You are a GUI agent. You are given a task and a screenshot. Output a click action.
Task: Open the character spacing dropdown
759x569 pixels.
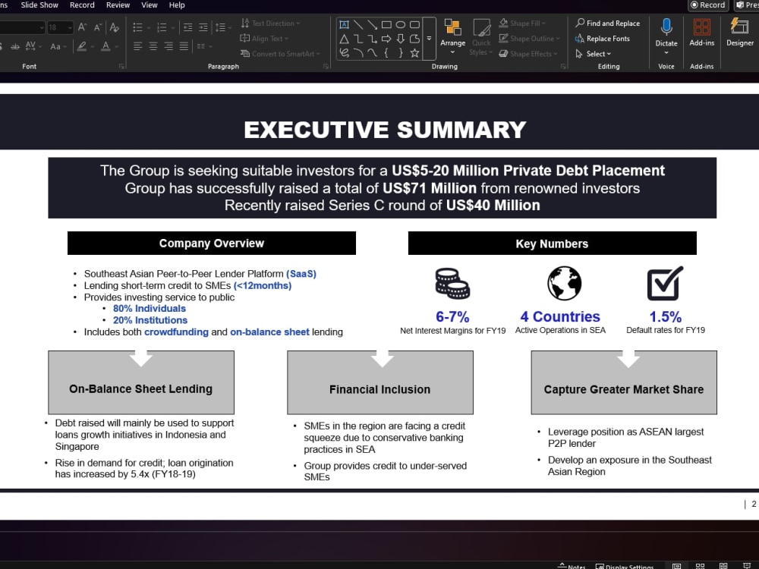(33, 46)
